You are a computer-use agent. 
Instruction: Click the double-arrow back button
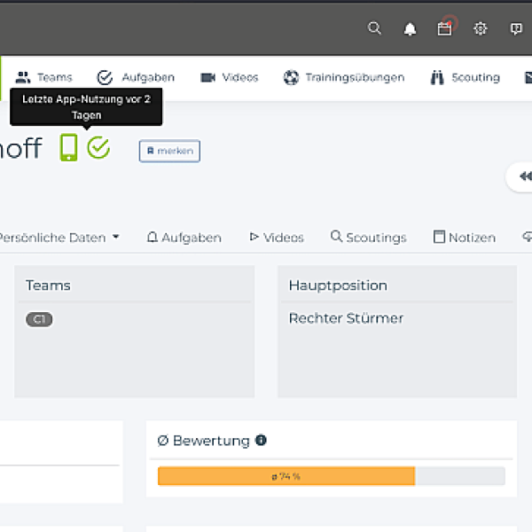523,176
